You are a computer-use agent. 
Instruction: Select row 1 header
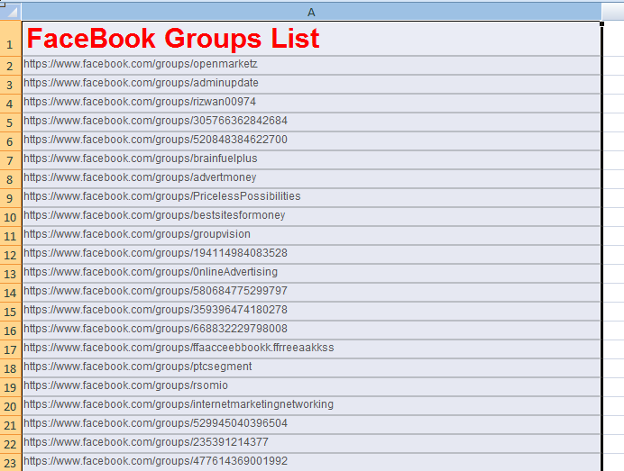[11, 39]
